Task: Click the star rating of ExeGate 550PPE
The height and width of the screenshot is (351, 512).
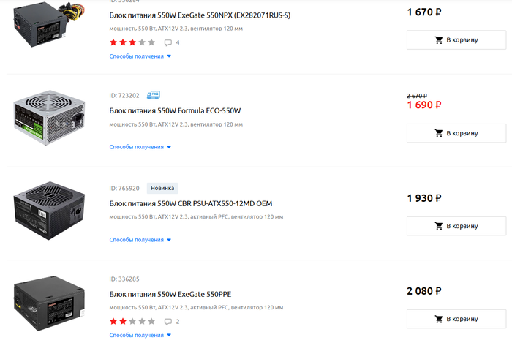Action: click(x=132, y=321)
